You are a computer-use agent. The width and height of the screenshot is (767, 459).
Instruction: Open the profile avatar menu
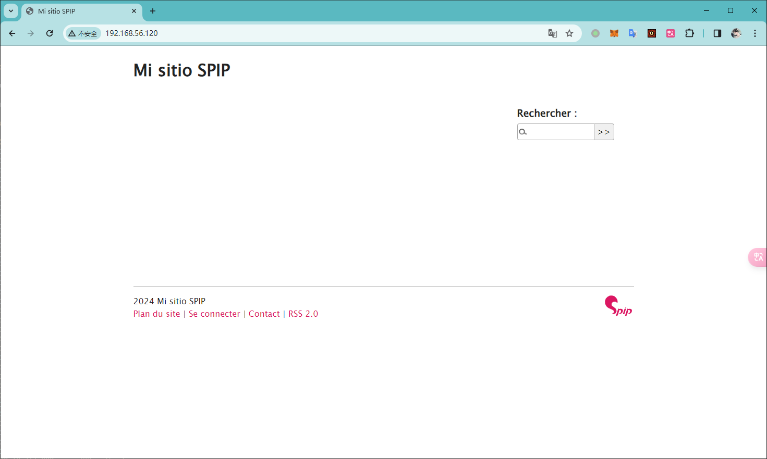pos(736,33)
